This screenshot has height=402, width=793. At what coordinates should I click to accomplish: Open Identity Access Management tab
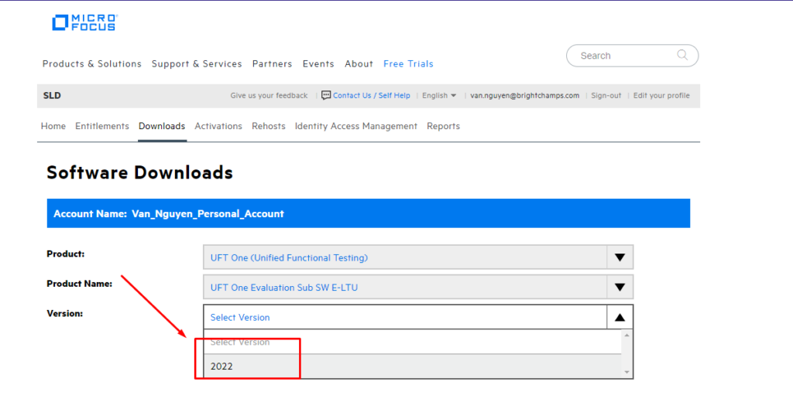point(356,126)
